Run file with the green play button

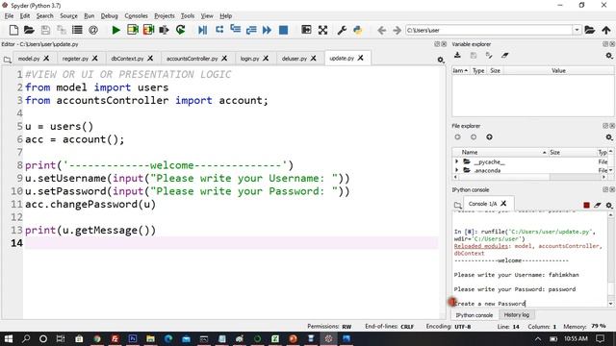pos(115,30)
